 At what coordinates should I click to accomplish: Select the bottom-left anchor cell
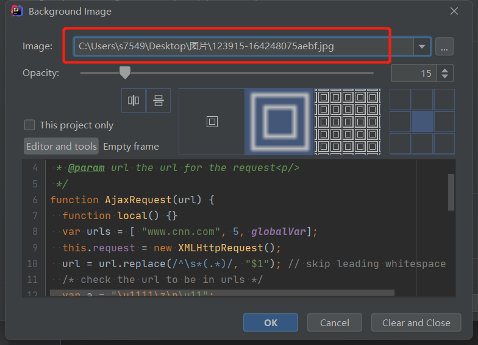[x=400, y=144]
